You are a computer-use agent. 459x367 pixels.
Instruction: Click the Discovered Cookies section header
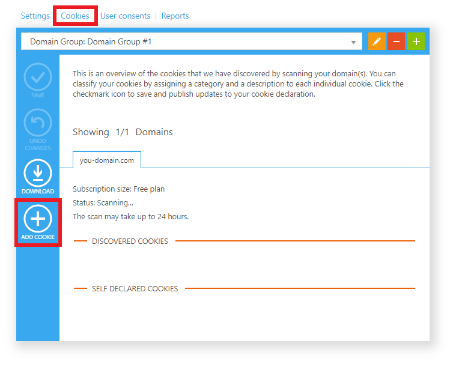tap(130, 241)
